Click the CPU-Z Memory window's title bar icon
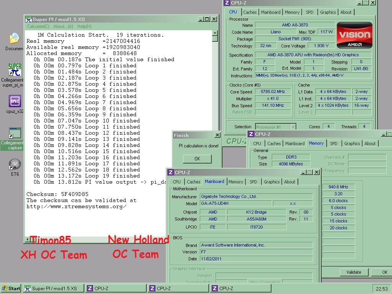The image size is (392, 294). (251, 134)
